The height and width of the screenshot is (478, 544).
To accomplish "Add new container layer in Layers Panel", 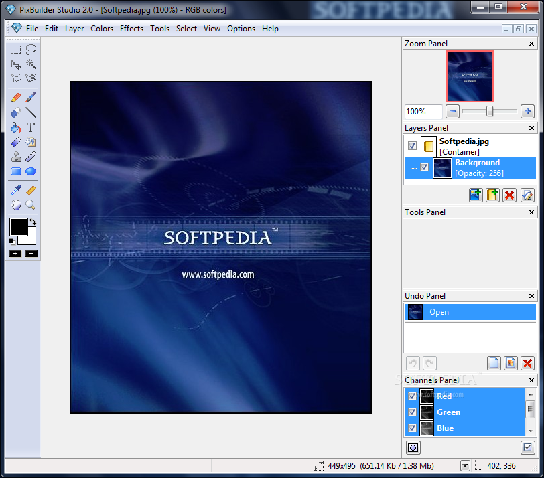I will click(x=492, y=195).
